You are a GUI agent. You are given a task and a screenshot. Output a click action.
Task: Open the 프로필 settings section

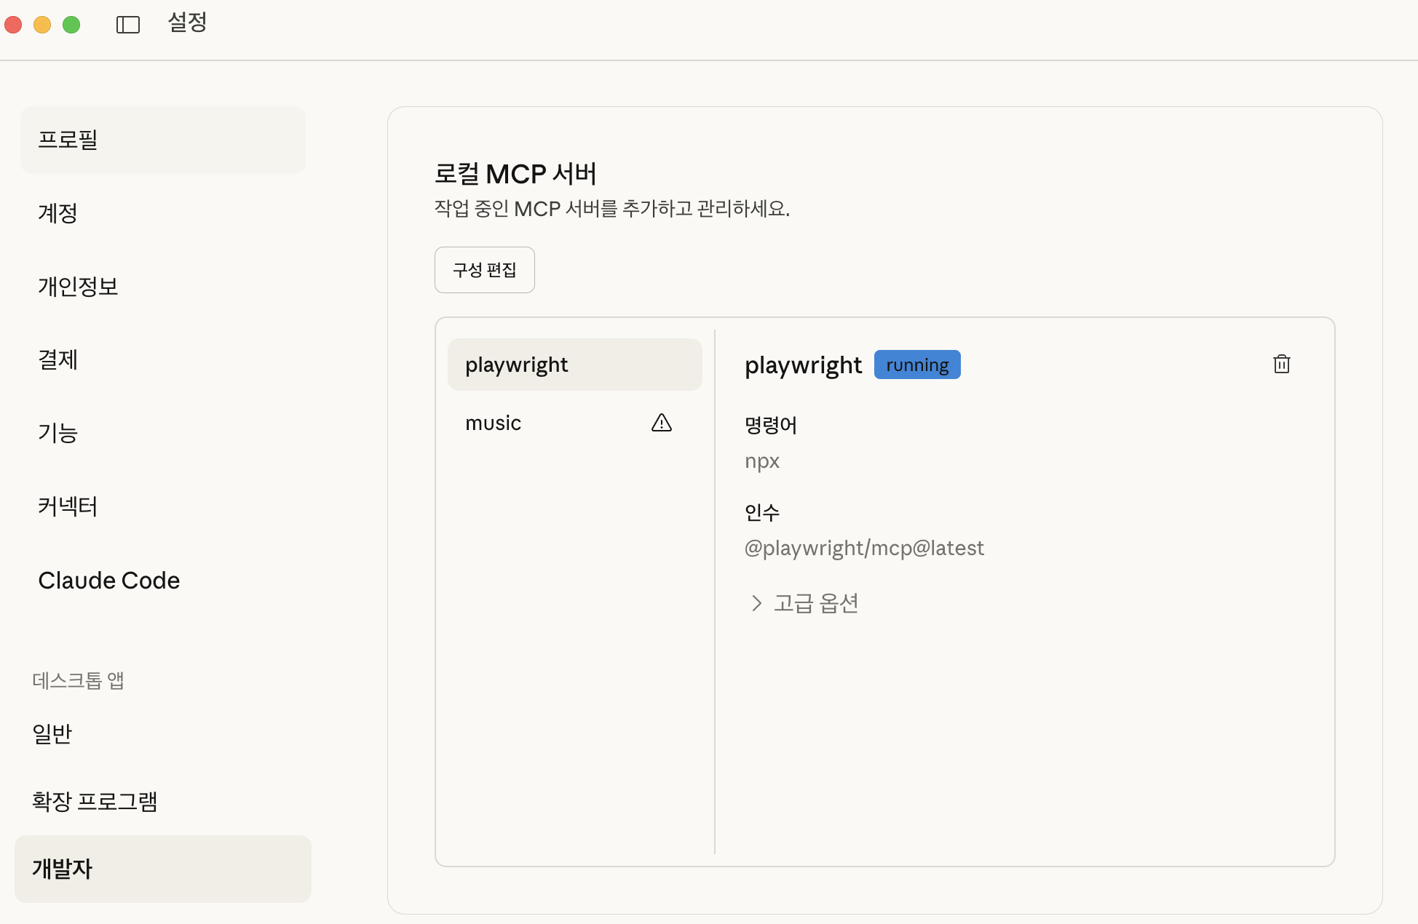click(163, 140)
